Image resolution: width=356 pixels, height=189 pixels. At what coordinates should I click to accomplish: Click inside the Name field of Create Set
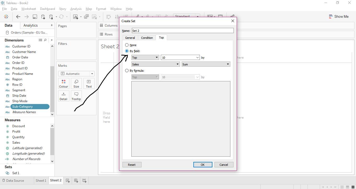tap(182, 31)
